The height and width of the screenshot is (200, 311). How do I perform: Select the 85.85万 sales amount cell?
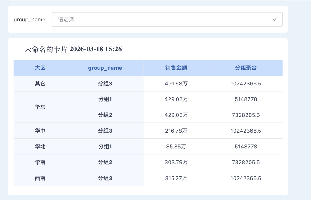pos(176,147)
